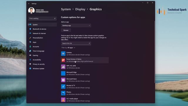This screenshot has height=106, width=188.
Task: Click inside the Find a setting field
Action: pyautogui.click(x=42, y=18)
